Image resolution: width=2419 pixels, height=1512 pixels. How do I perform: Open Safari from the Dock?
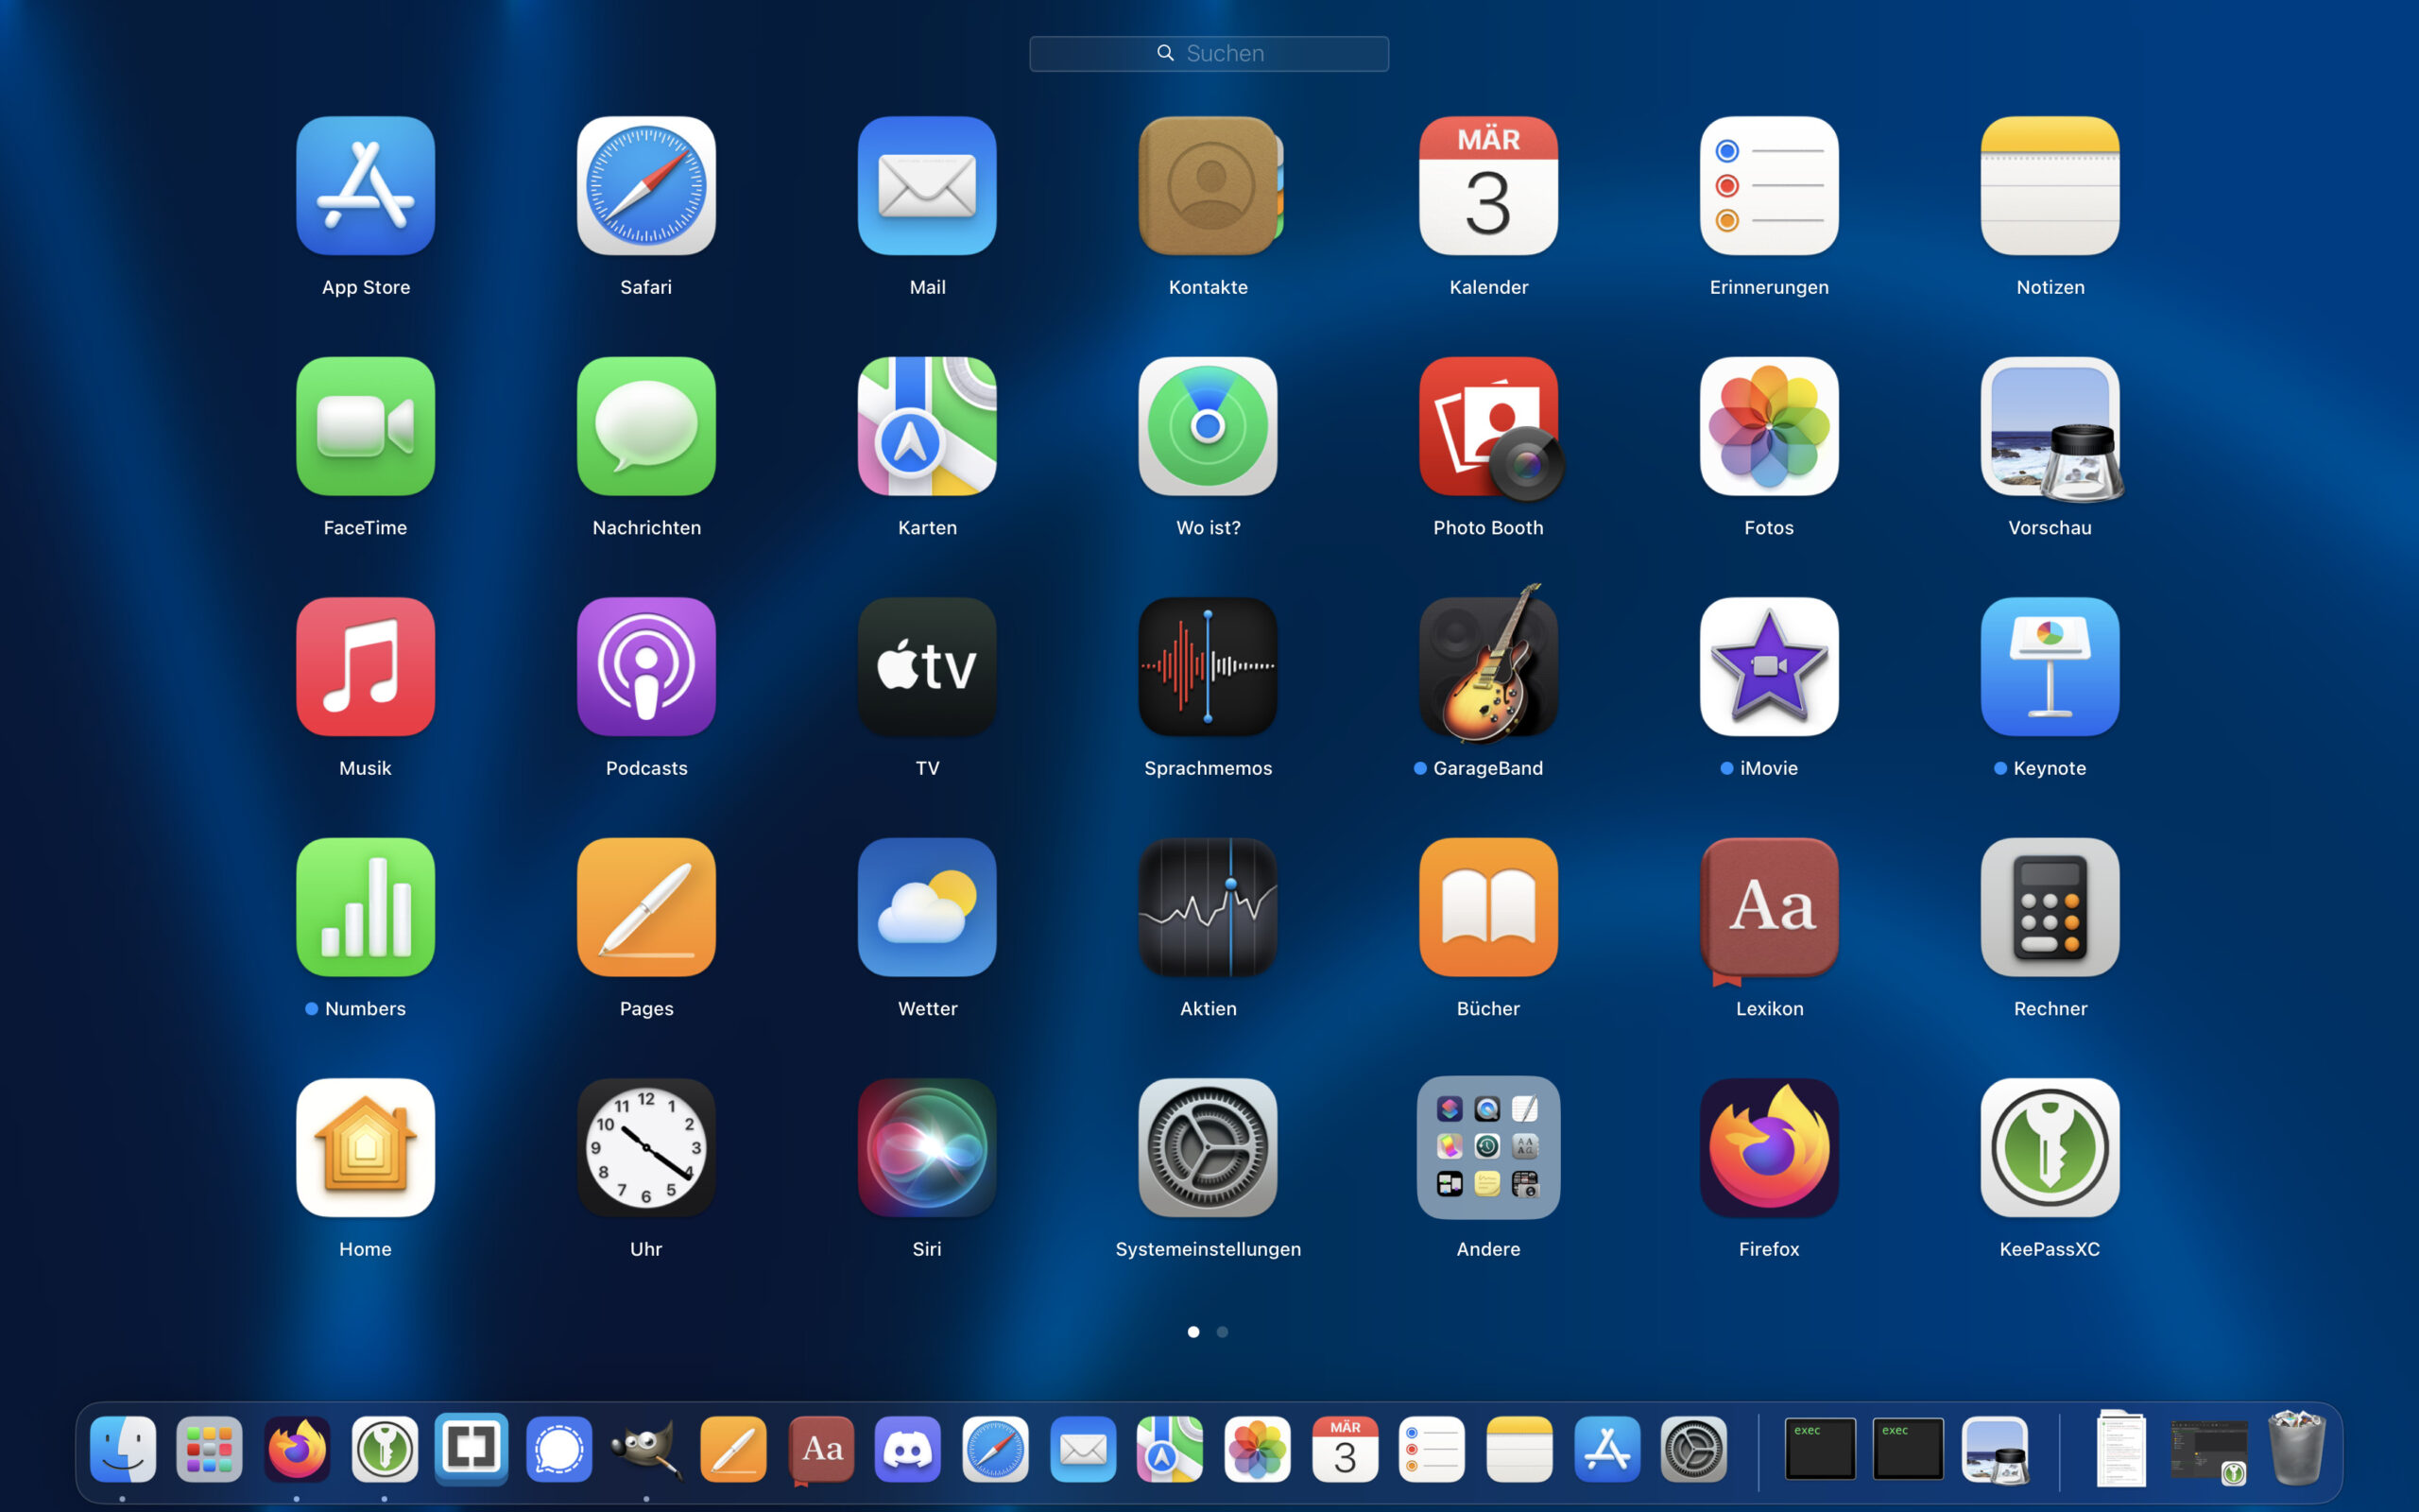click(x=996, y=1449)
